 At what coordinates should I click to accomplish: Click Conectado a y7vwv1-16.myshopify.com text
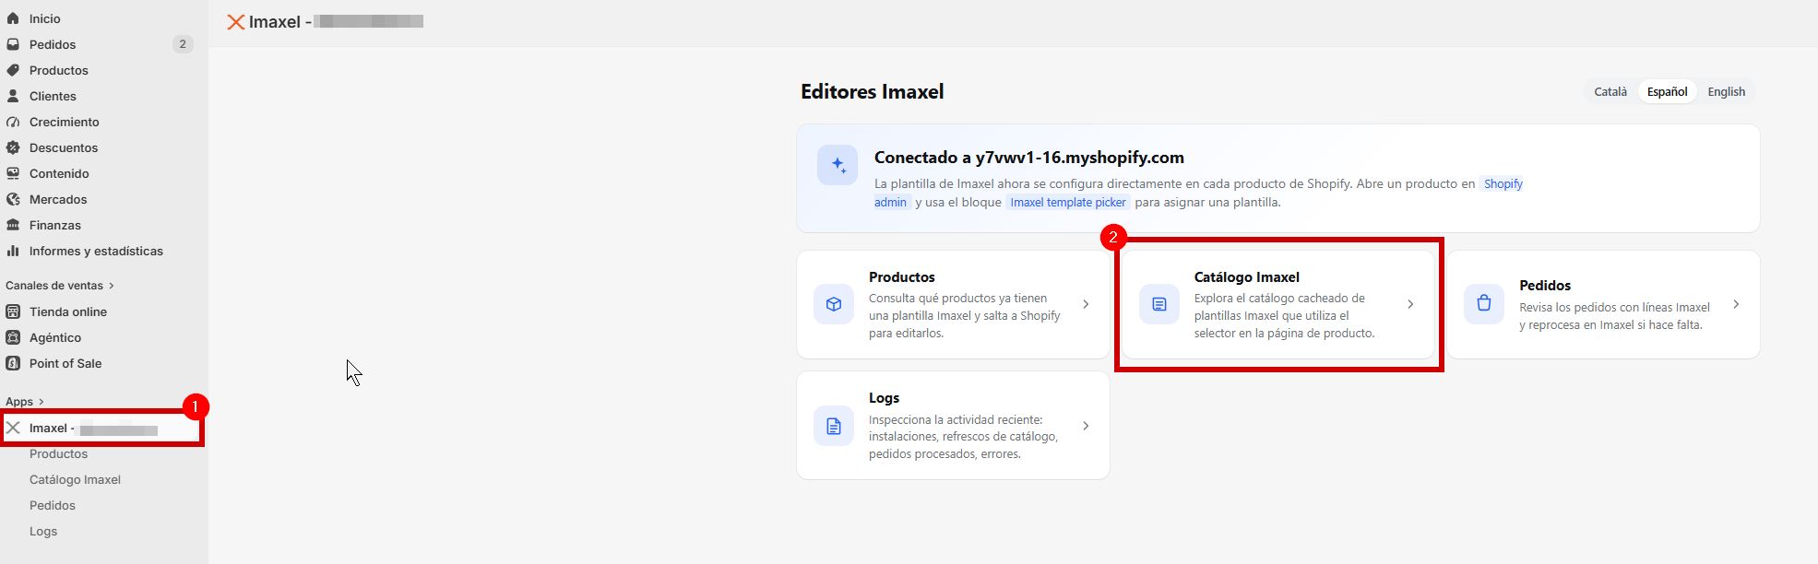(1029, 158)
